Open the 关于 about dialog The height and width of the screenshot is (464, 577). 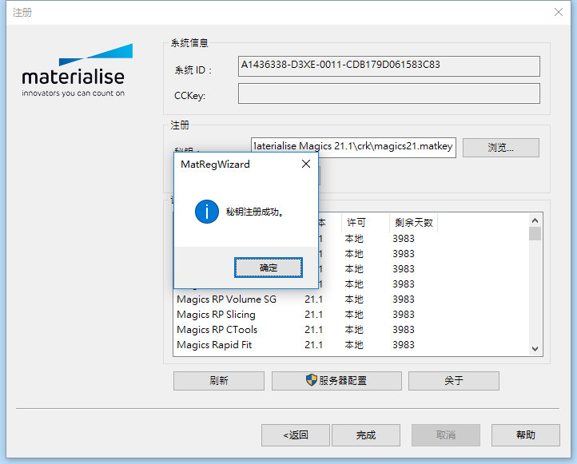point(453,381)
